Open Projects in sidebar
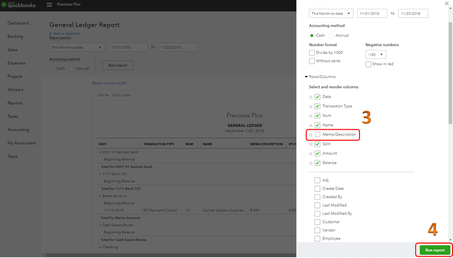The image size is (453, 258). click(15, 76)
